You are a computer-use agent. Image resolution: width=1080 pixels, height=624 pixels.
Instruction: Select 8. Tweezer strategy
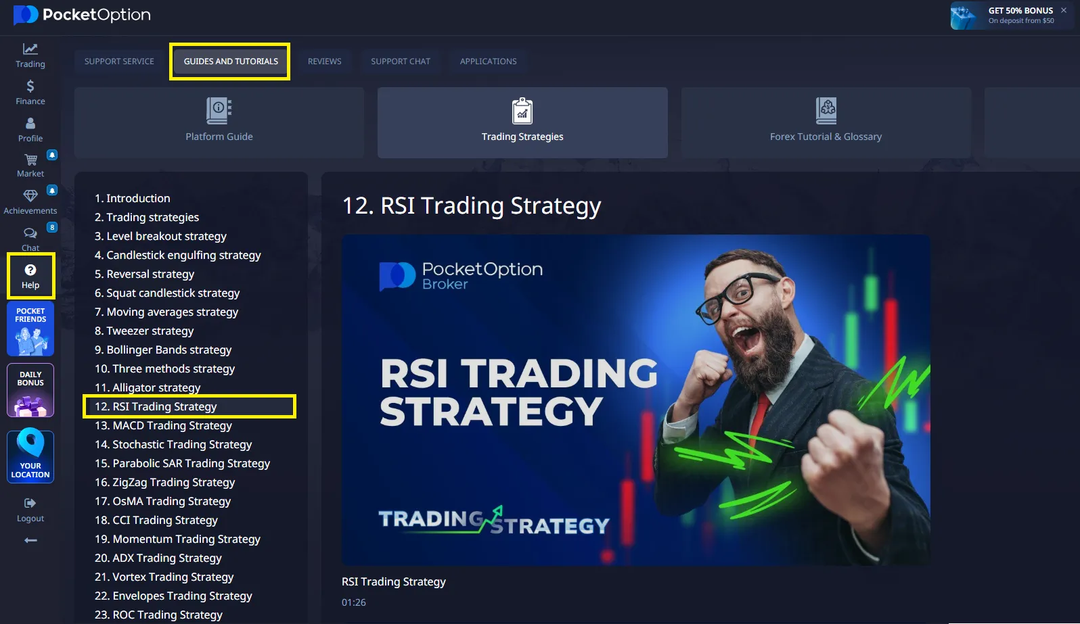point(144,331)
